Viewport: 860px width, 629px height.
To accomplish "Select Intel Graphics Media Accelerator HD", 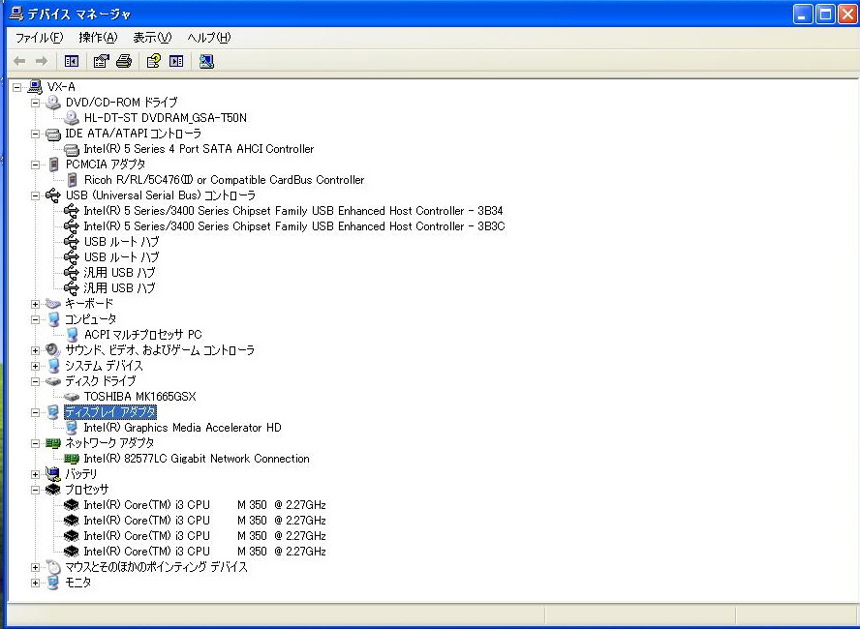I will 182,428.
